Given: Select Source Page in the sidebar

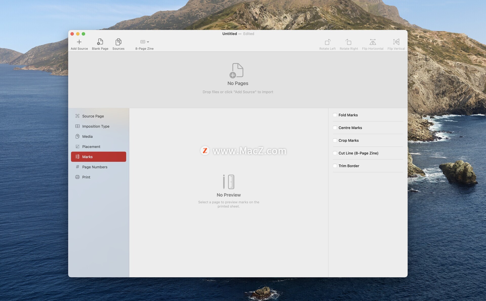Looking at the screenshot, I should (93, 116).
